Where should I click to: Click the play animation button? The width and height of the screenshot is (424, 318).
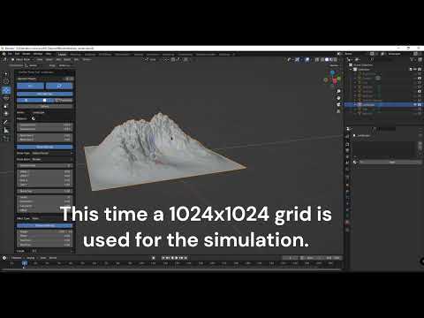pos(177,258)
